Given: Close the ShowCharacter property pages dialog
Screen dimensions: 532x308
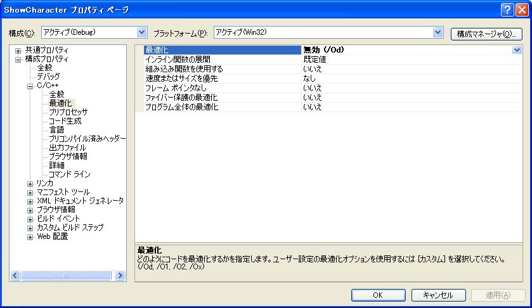Looking at the screenshot, I should (522, 10).
